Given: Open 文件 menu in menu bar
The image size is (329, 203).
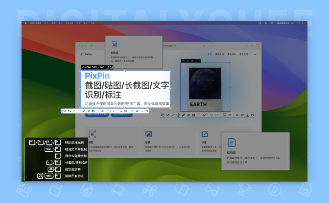Looking at the screenshot, I should pyautogui.click(x=46, y=23).
